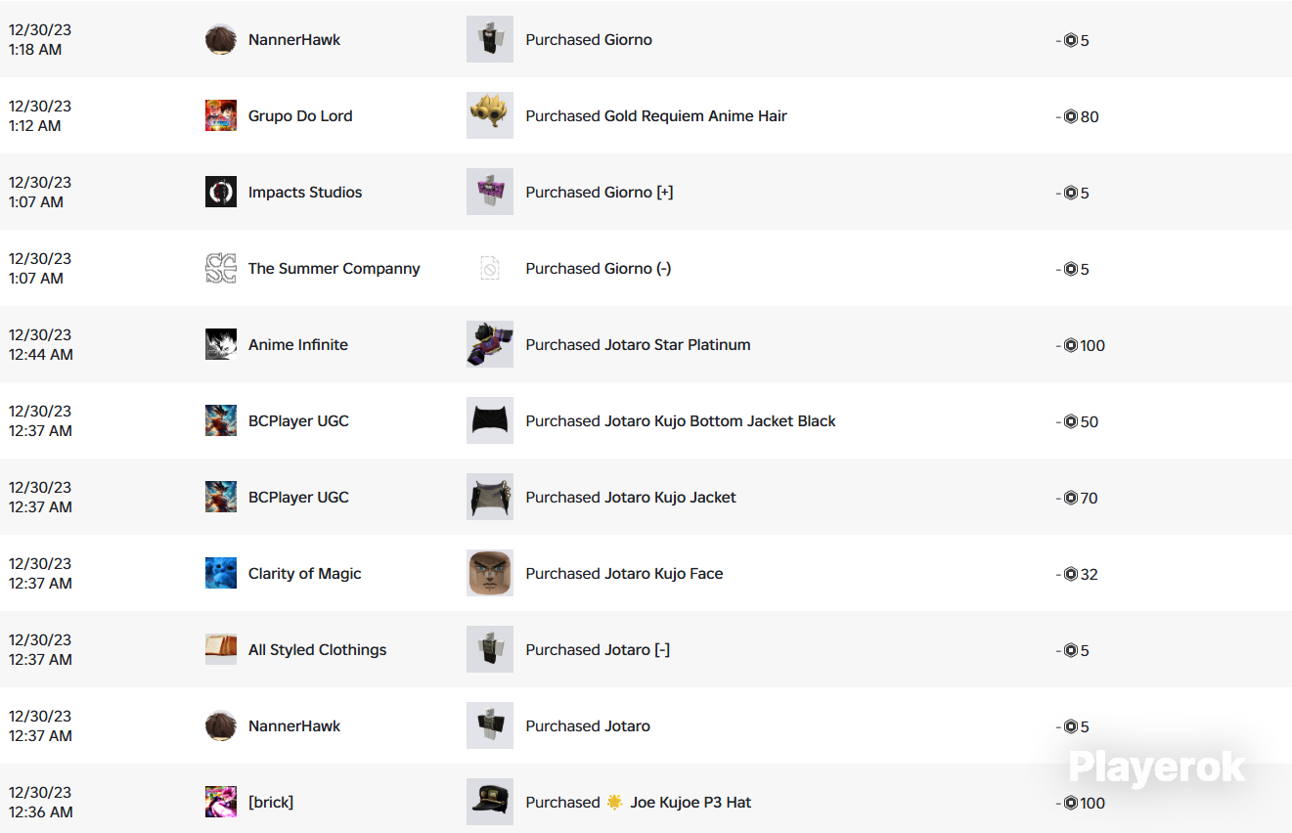1292x833 pixels.
Task: Click the Playerok watermark logo
Action: click(x=1157, y=767)
